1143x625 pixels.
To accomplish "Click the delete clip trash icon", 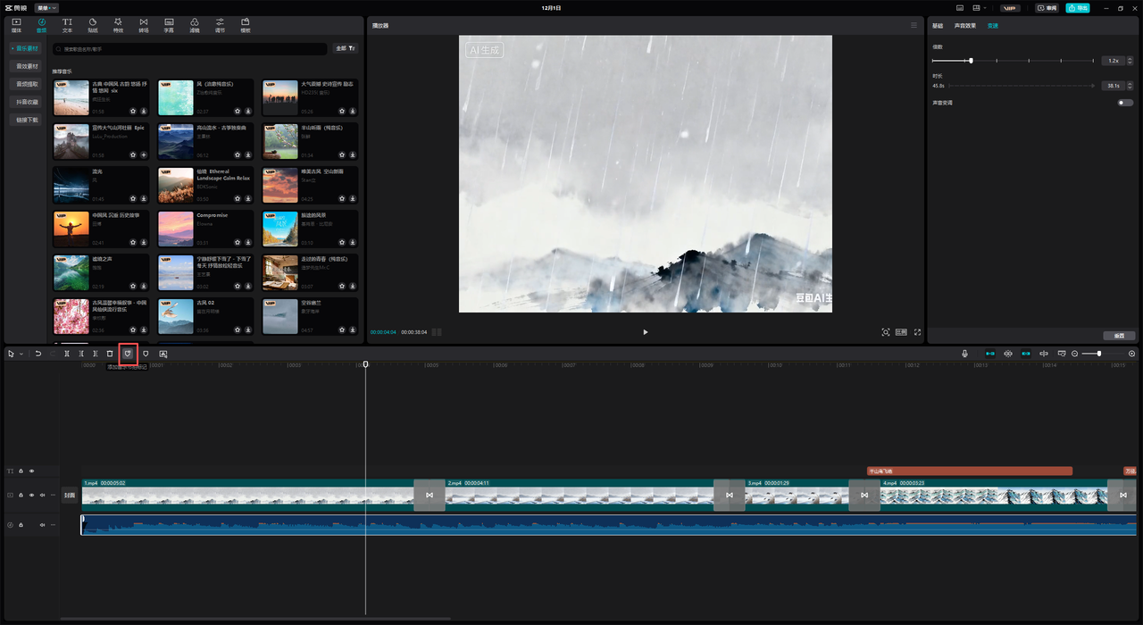I will pos(110,354).
